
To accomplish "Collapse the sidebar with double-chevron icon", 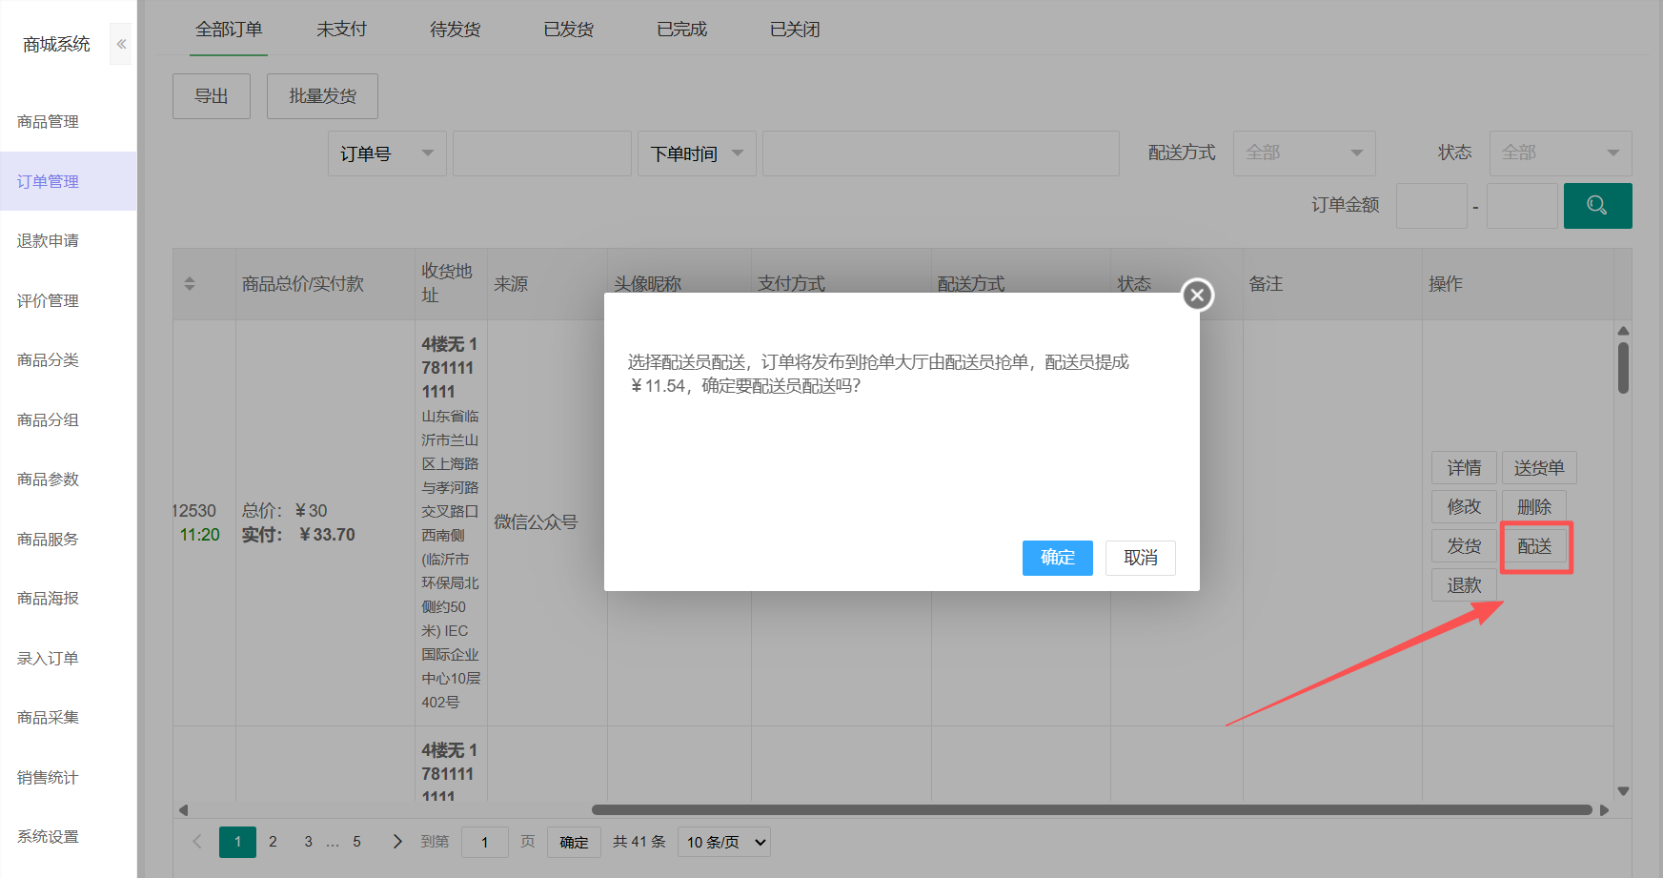I will pos(121,44).
